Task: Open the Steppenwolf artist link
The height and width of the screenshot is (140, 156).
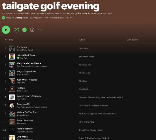Action: pyautogui.click(x=23, y=75)
